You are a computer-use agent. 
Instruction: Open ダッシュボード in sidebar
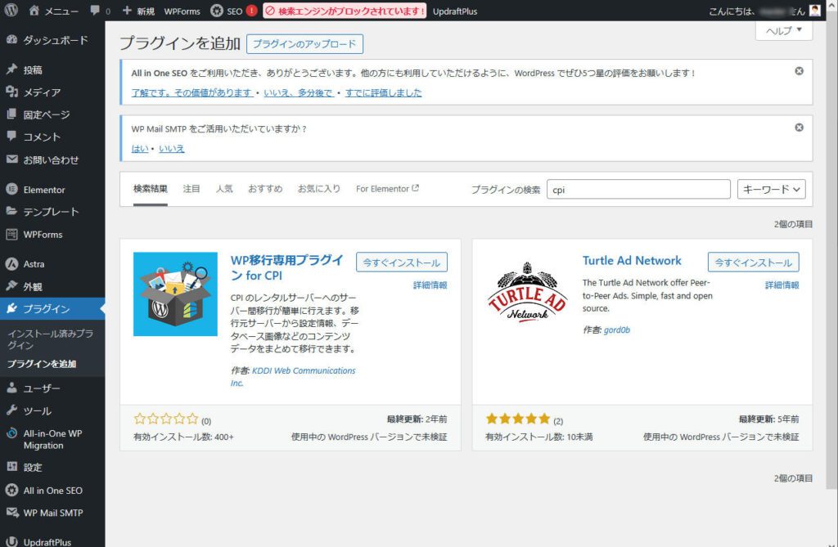tap(52, 40)
